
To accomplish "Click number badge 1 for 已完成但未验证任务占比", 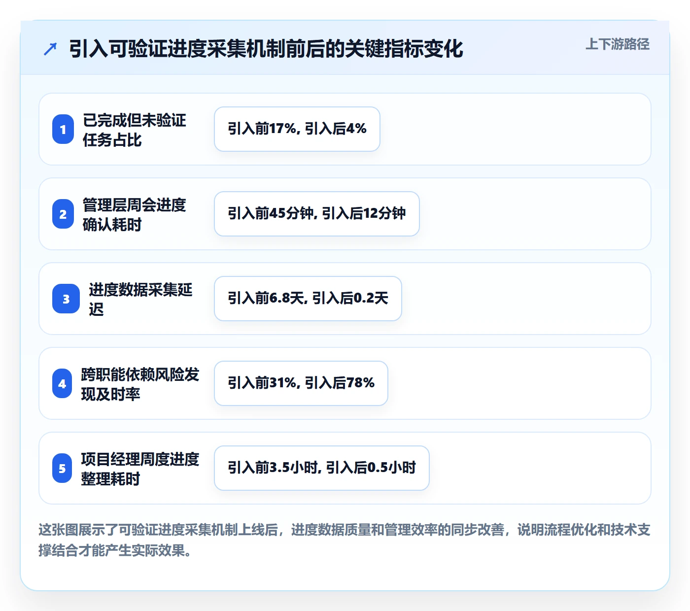I will tap(63, 129).
